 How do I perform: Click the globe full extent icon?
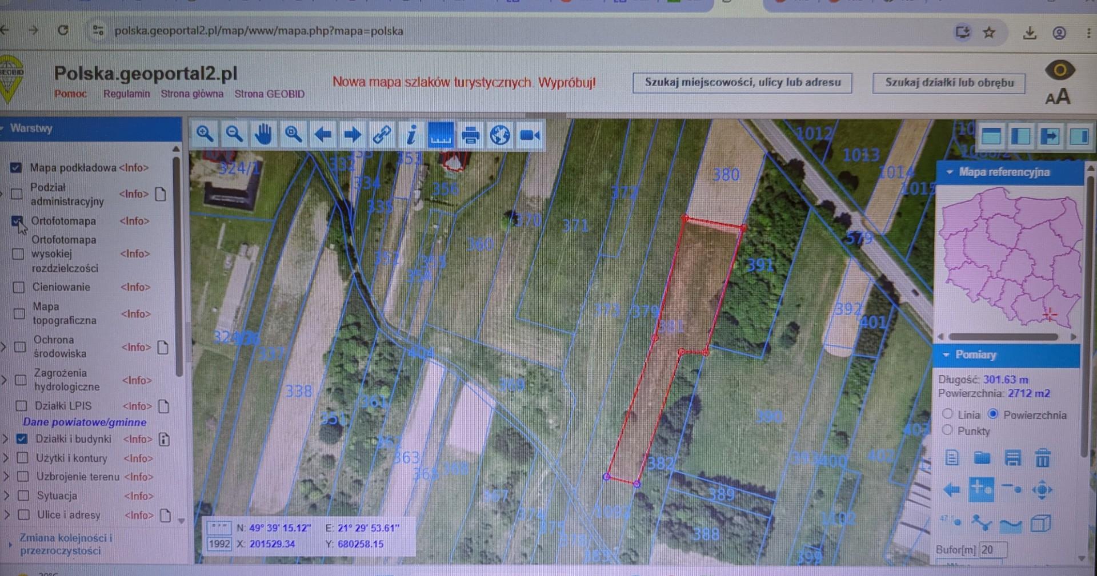(500, 136)
